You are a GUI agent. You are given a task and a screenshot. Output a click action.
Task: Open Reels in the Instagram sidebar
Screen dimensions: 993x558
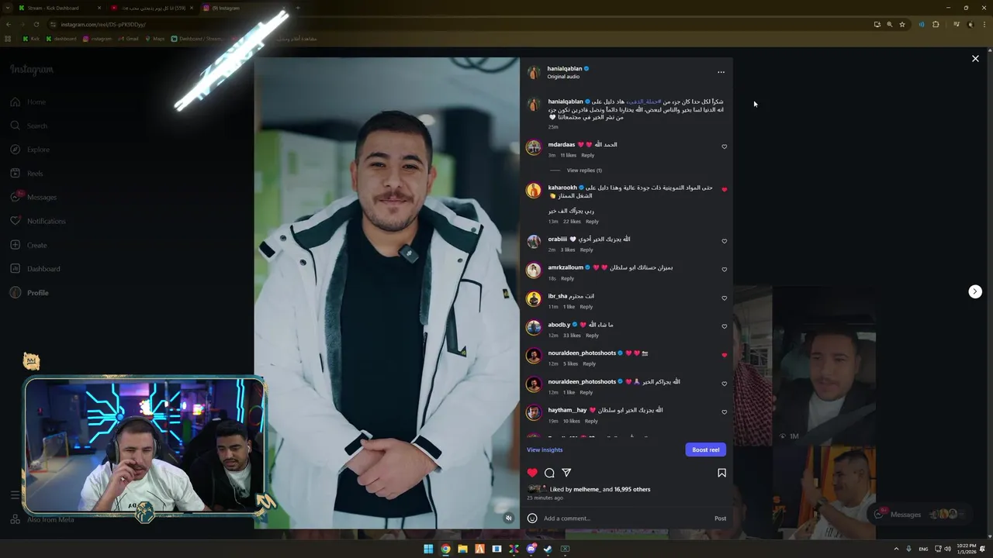point(27,174)
